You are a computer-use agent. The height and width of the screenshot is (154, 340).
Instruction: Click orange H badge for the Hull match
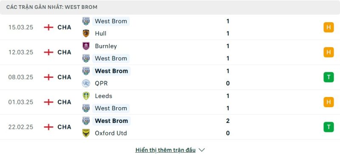329,27
